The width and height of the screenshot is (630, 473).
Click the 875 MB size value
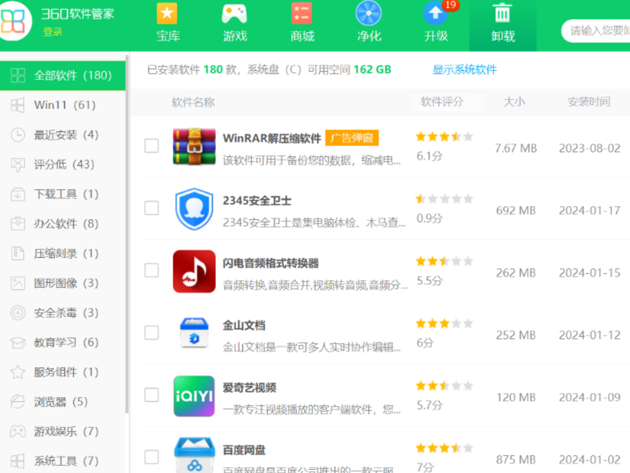[516, 459]
